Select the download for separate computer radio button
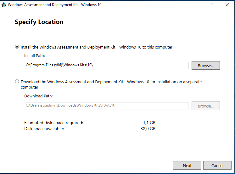 point(17,82)
